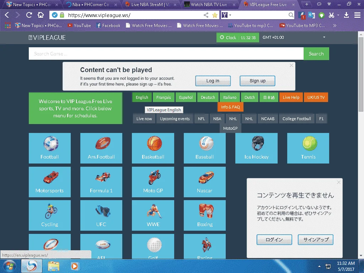Open the Nascar category tile
Viewport: 364px width, 273px height.
point(204,182)
